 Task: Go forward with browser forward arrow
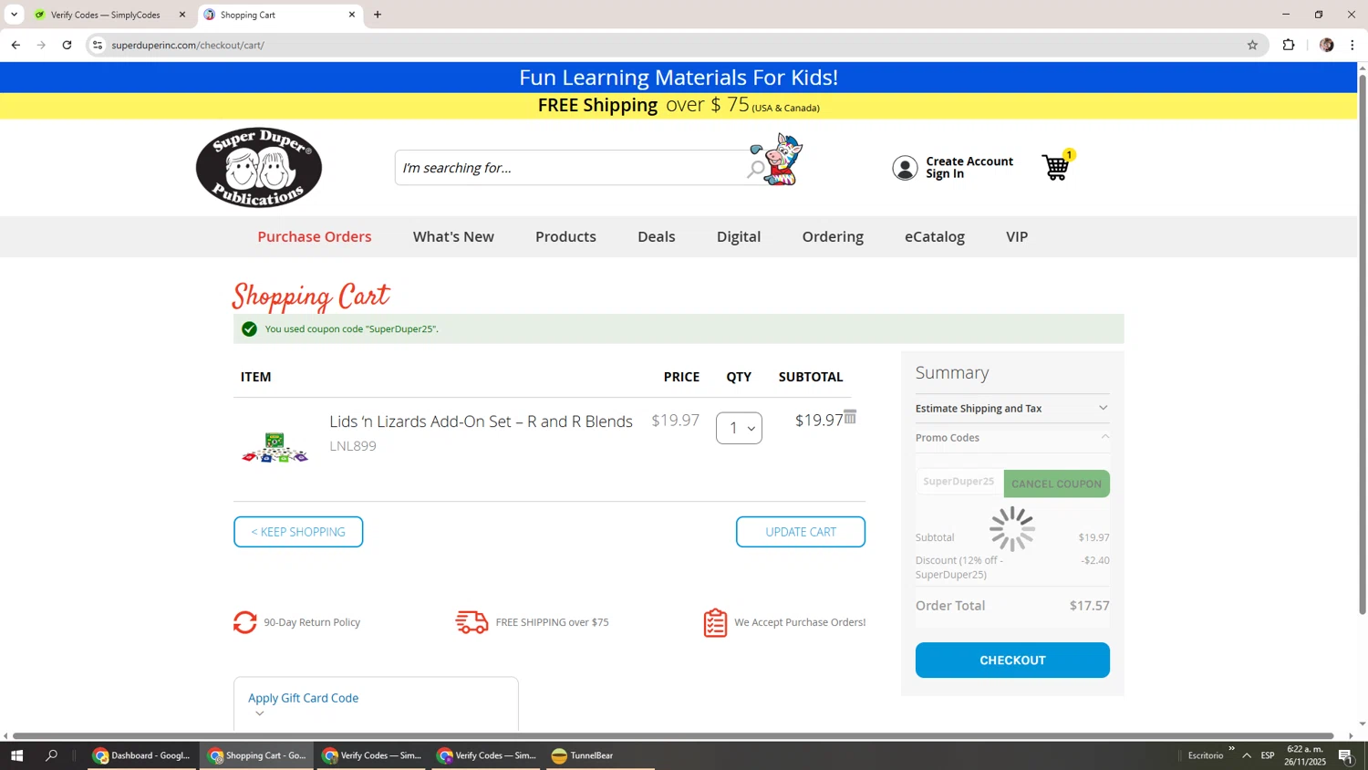pos(41,45)
